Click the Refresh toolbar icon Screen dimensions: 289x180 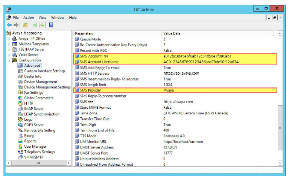35,25
